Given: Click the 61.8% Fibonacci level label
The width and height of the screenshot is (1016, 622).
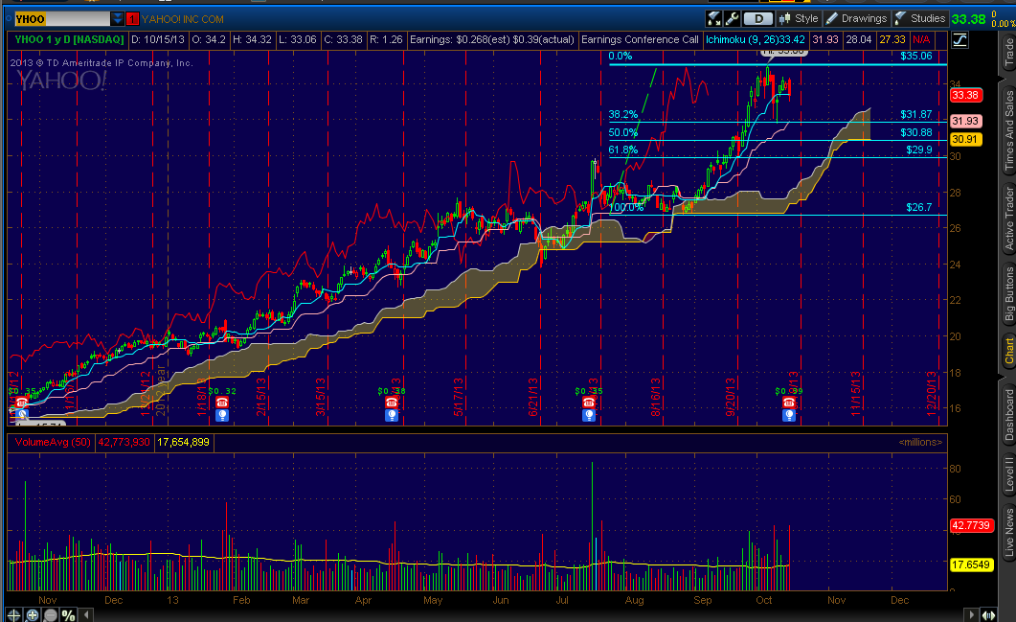Looking at the screenshot, I should 622,150.
